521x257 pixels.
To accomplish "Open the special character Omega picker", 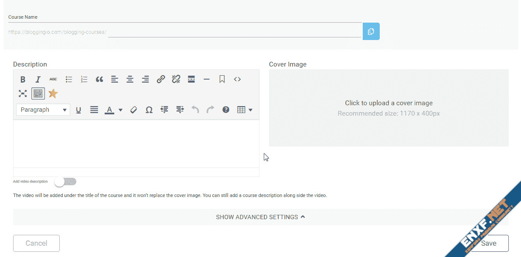I will point(149,110).
